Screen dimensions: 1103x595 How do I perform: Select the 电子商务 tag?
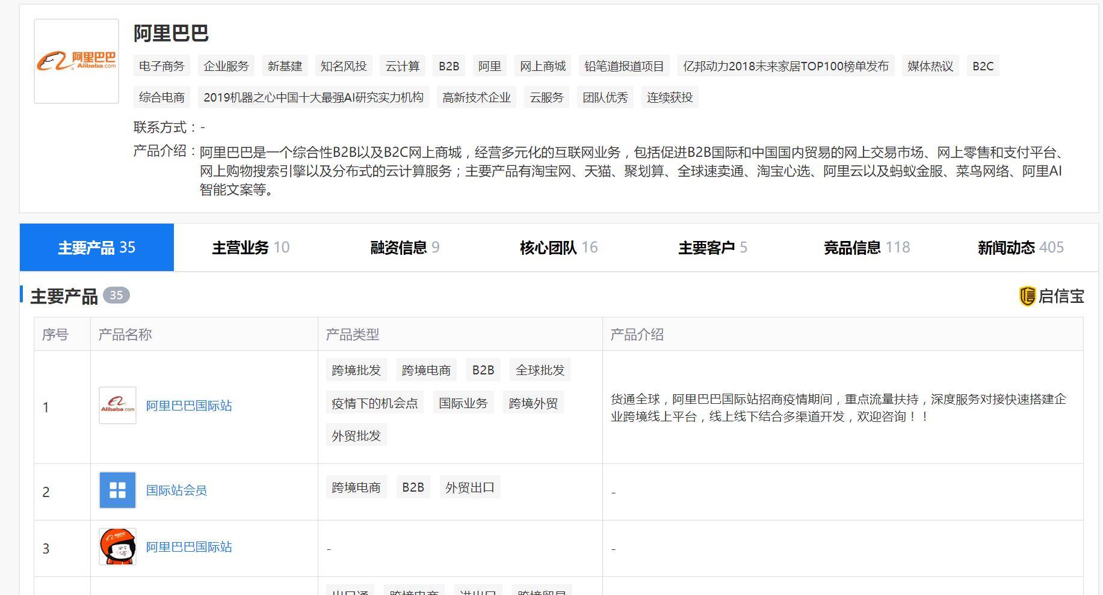[x=162, y=66]
